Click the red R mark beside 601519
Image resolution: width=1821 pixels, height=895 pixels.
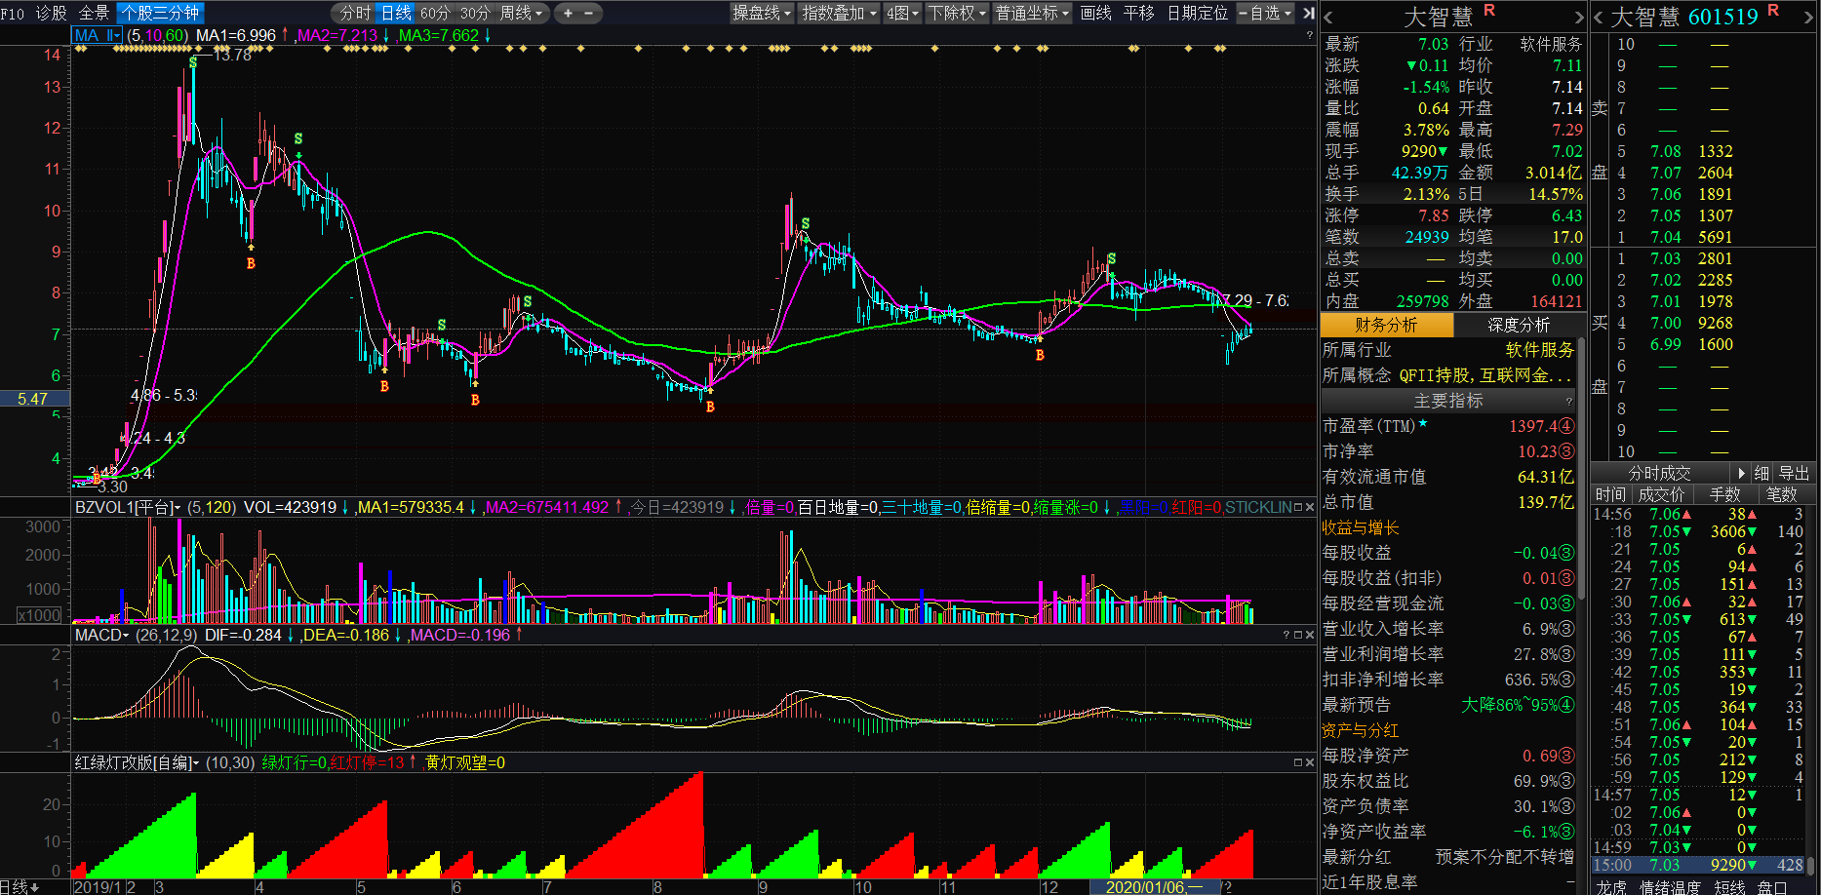(x=1772, y=11)
